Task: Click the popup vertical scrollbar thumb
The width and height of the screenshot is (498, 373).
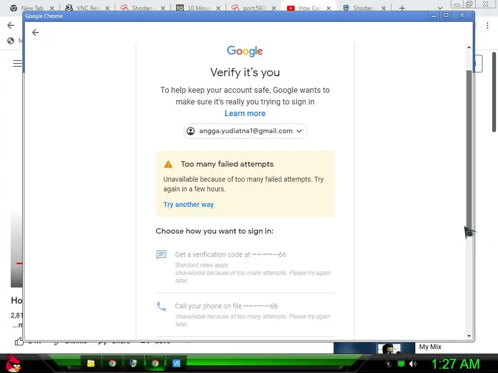Action: click(469, 149)
